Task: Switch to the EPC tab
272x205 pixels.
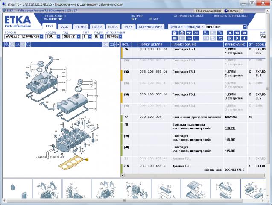Action: tap(49, 26)
